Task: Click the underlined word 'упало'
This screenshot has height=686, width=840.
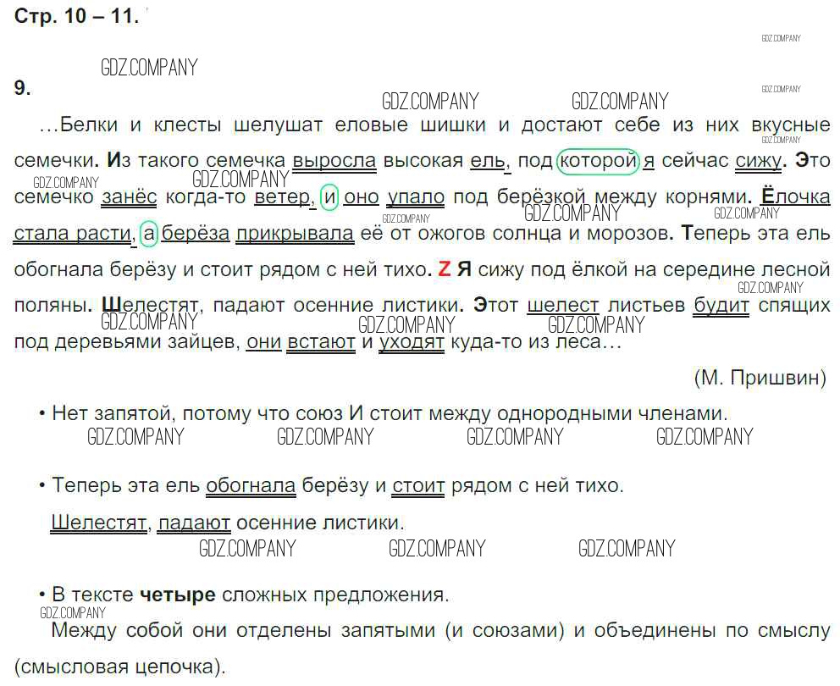Action: (416, 196)
